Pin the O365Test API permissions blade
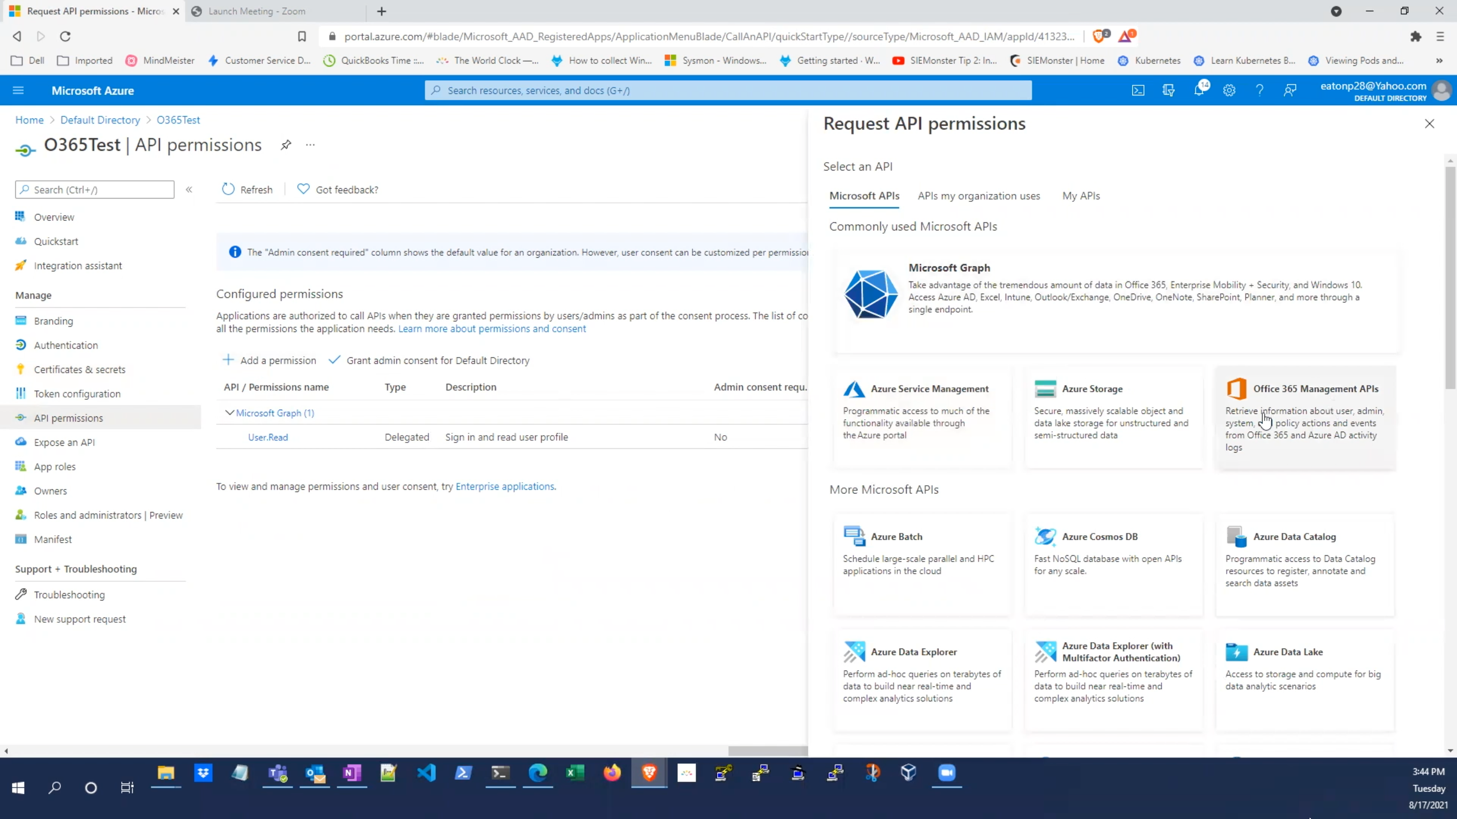Viewport: 1457px width, 819px height. pos(286,145)
